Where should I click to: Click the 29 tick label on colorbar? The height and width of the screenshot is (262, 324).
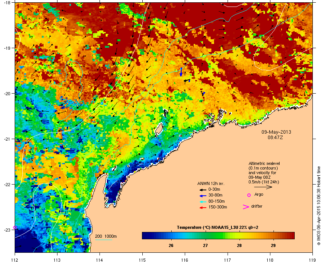click(x=273, y=245)
